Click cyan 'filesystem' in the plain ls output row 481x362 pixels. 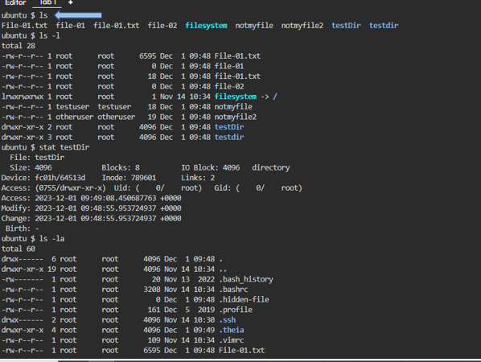coord(206,26)
